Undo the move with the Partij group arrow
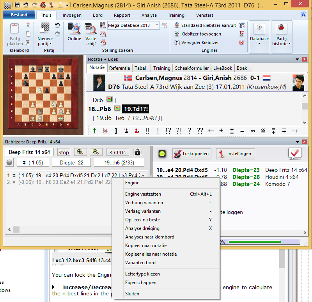312x302 pixels. click(x=57, y=25)
